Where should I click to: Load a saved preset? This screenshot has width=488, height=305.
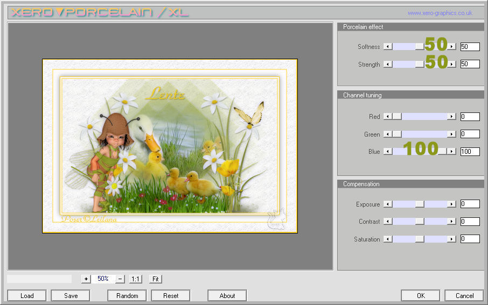[x=27, y=296]
